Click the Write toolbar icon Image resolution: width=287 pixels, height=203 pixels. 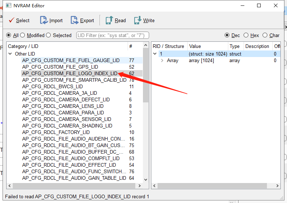point(137,20)
